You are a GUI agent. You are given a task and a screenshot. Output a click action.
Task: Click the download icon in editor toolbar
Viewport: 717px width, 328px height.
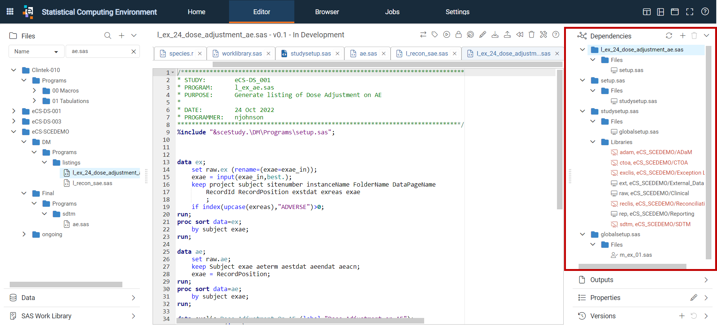(495, 35)
